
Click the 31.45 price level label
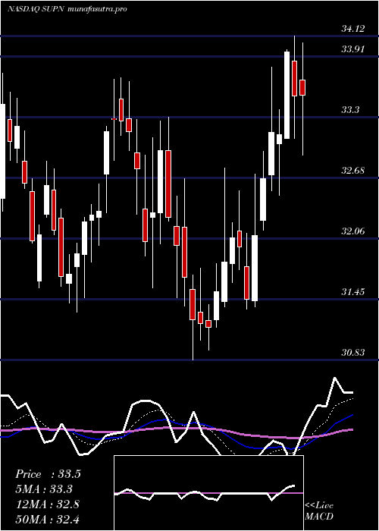coord(353,291)
